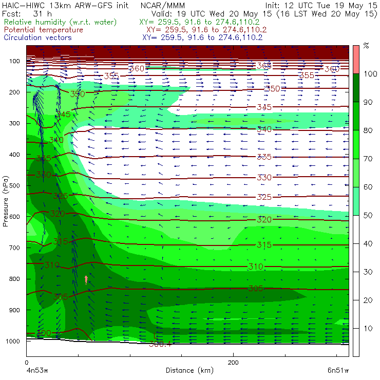Click the right-hand '340' contour label
Image resolution: width=380 pixels, height=380 pixels.
tap(264, 129)
